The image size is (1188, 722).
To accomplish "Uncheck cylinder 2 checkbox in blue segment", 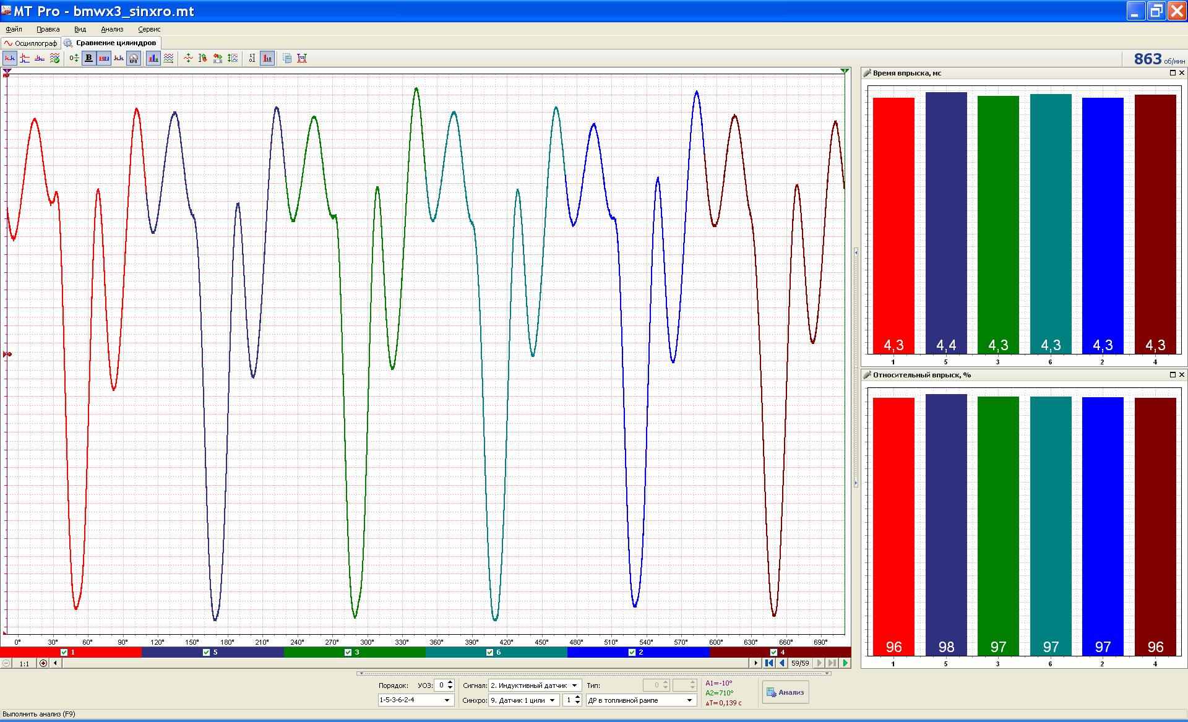I will pos(632,652).
